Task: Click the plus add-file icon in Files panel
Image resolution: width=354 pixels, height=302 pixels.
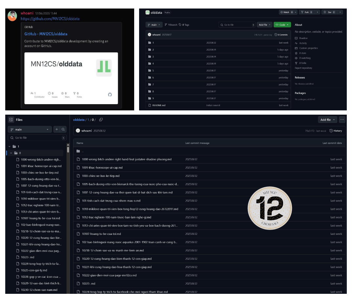Action: click(x=57, y=129)
